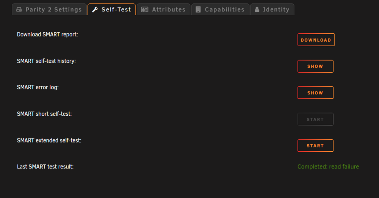Click the 'SMART extended self-test:' label
The height and width of the screenshot is (198, 379).
point(49,140)
